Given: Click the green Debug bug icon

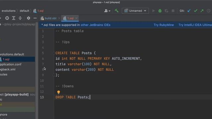Looking at the screenshot, I should [160, 11].
